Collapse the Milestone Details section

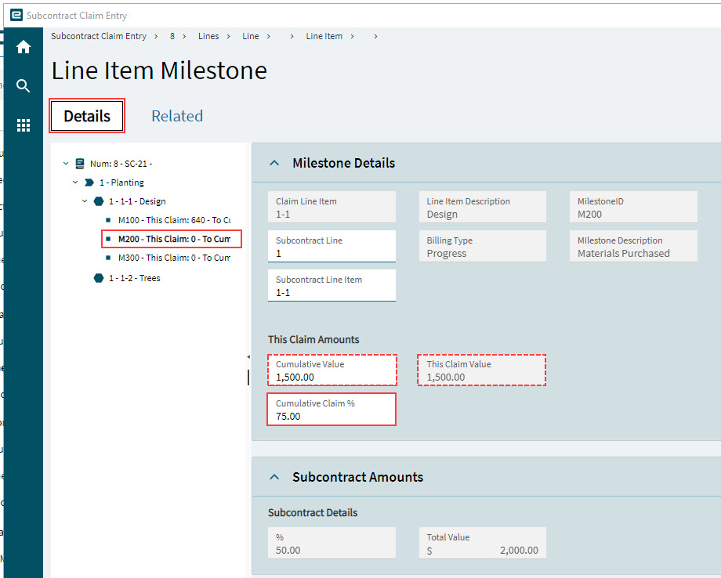pos(274,163)
